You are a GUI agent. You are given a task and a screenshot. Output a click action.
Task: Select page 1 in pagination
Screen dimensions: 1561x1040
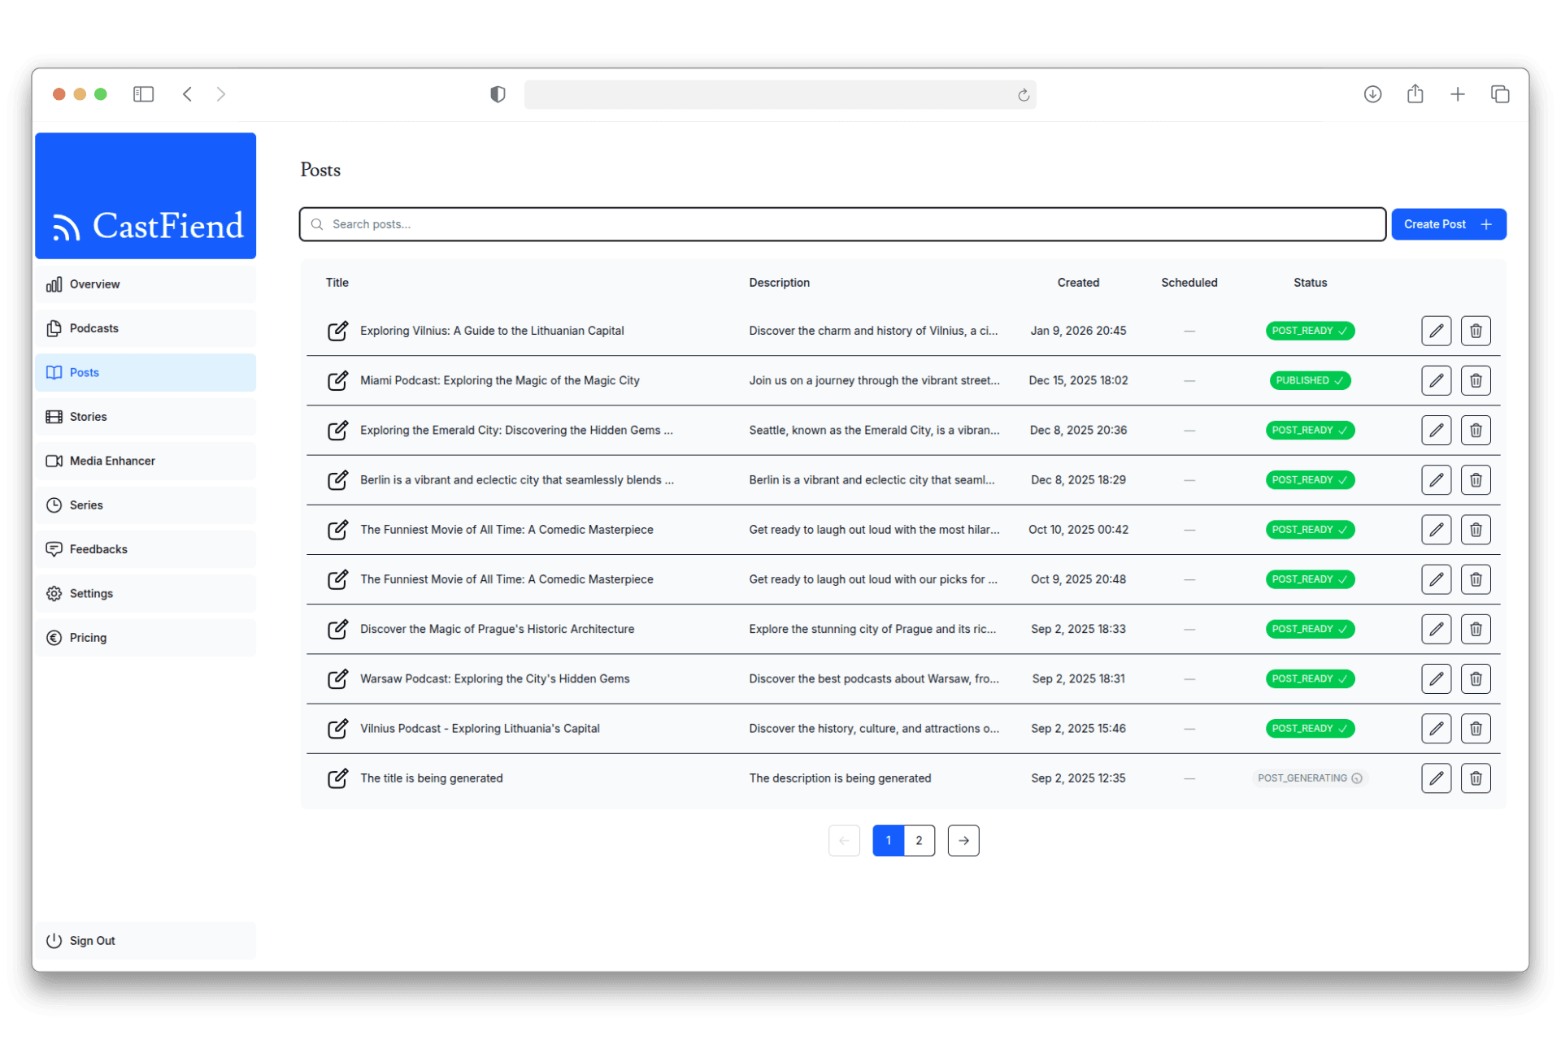(x=888, y=840)
